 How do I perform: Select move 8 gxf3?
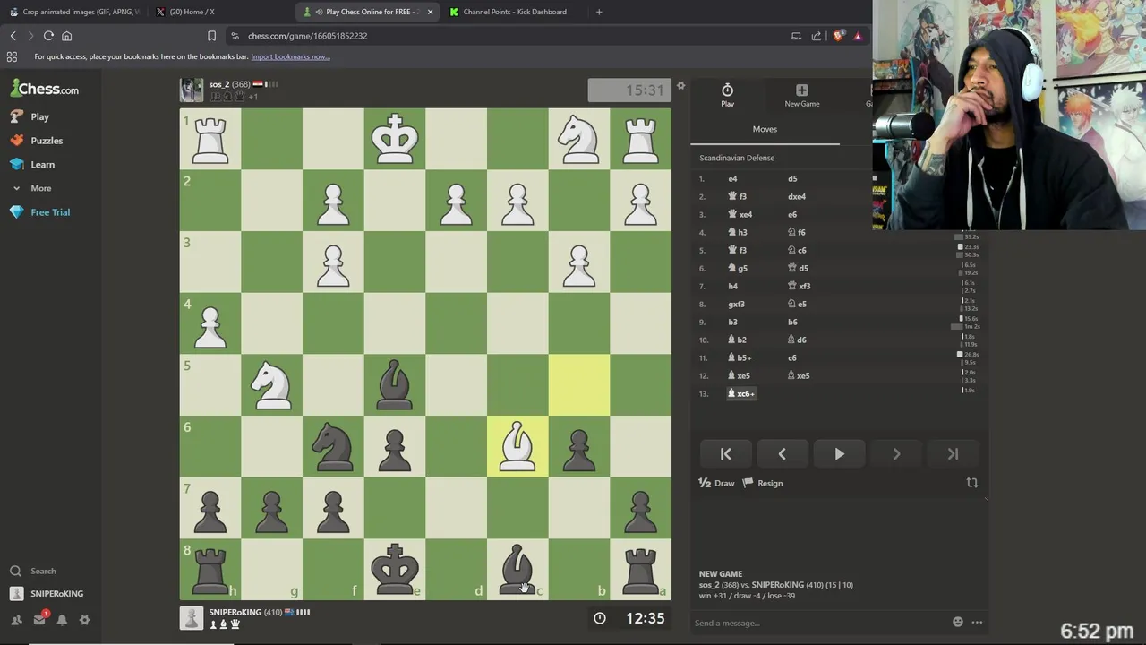coord(737,304)
